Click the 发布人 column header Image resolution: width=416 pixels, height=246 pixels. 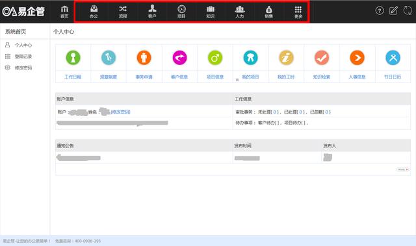pyautogui.click(x=330, y=145)
